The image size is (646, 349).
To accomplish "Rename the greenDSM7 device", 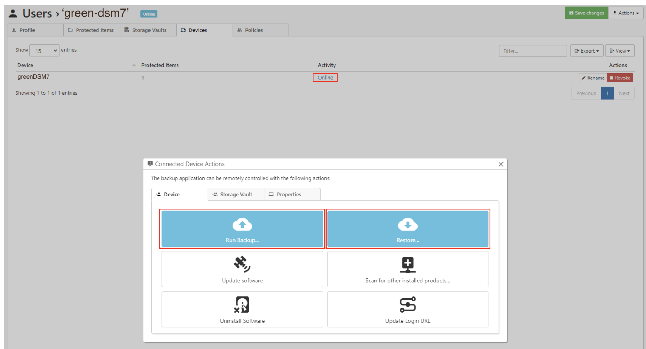I will pos(592,78).
